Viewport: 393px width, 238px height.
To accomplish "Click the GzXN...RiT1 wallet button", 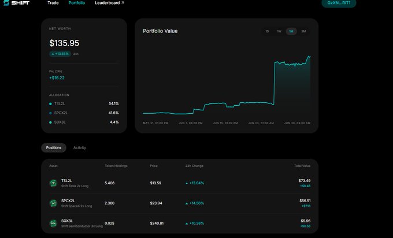I will (x=339, y=3).
